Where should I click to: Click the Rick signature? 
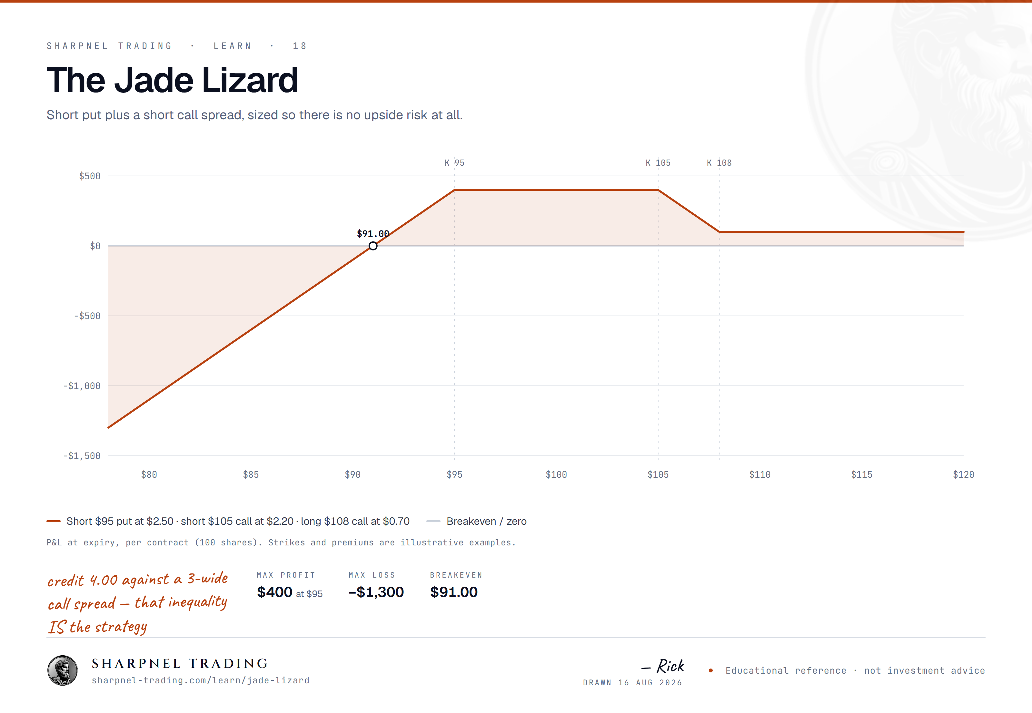click(x=663, y=666)
